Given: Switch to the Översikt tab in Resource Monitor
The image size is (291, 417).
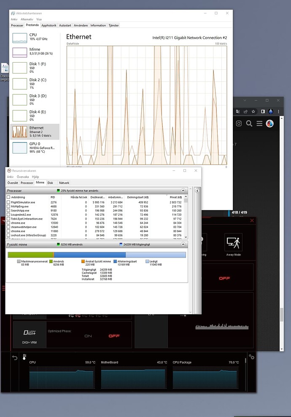Looking at the screenshot, I should (x=13, y=183).
